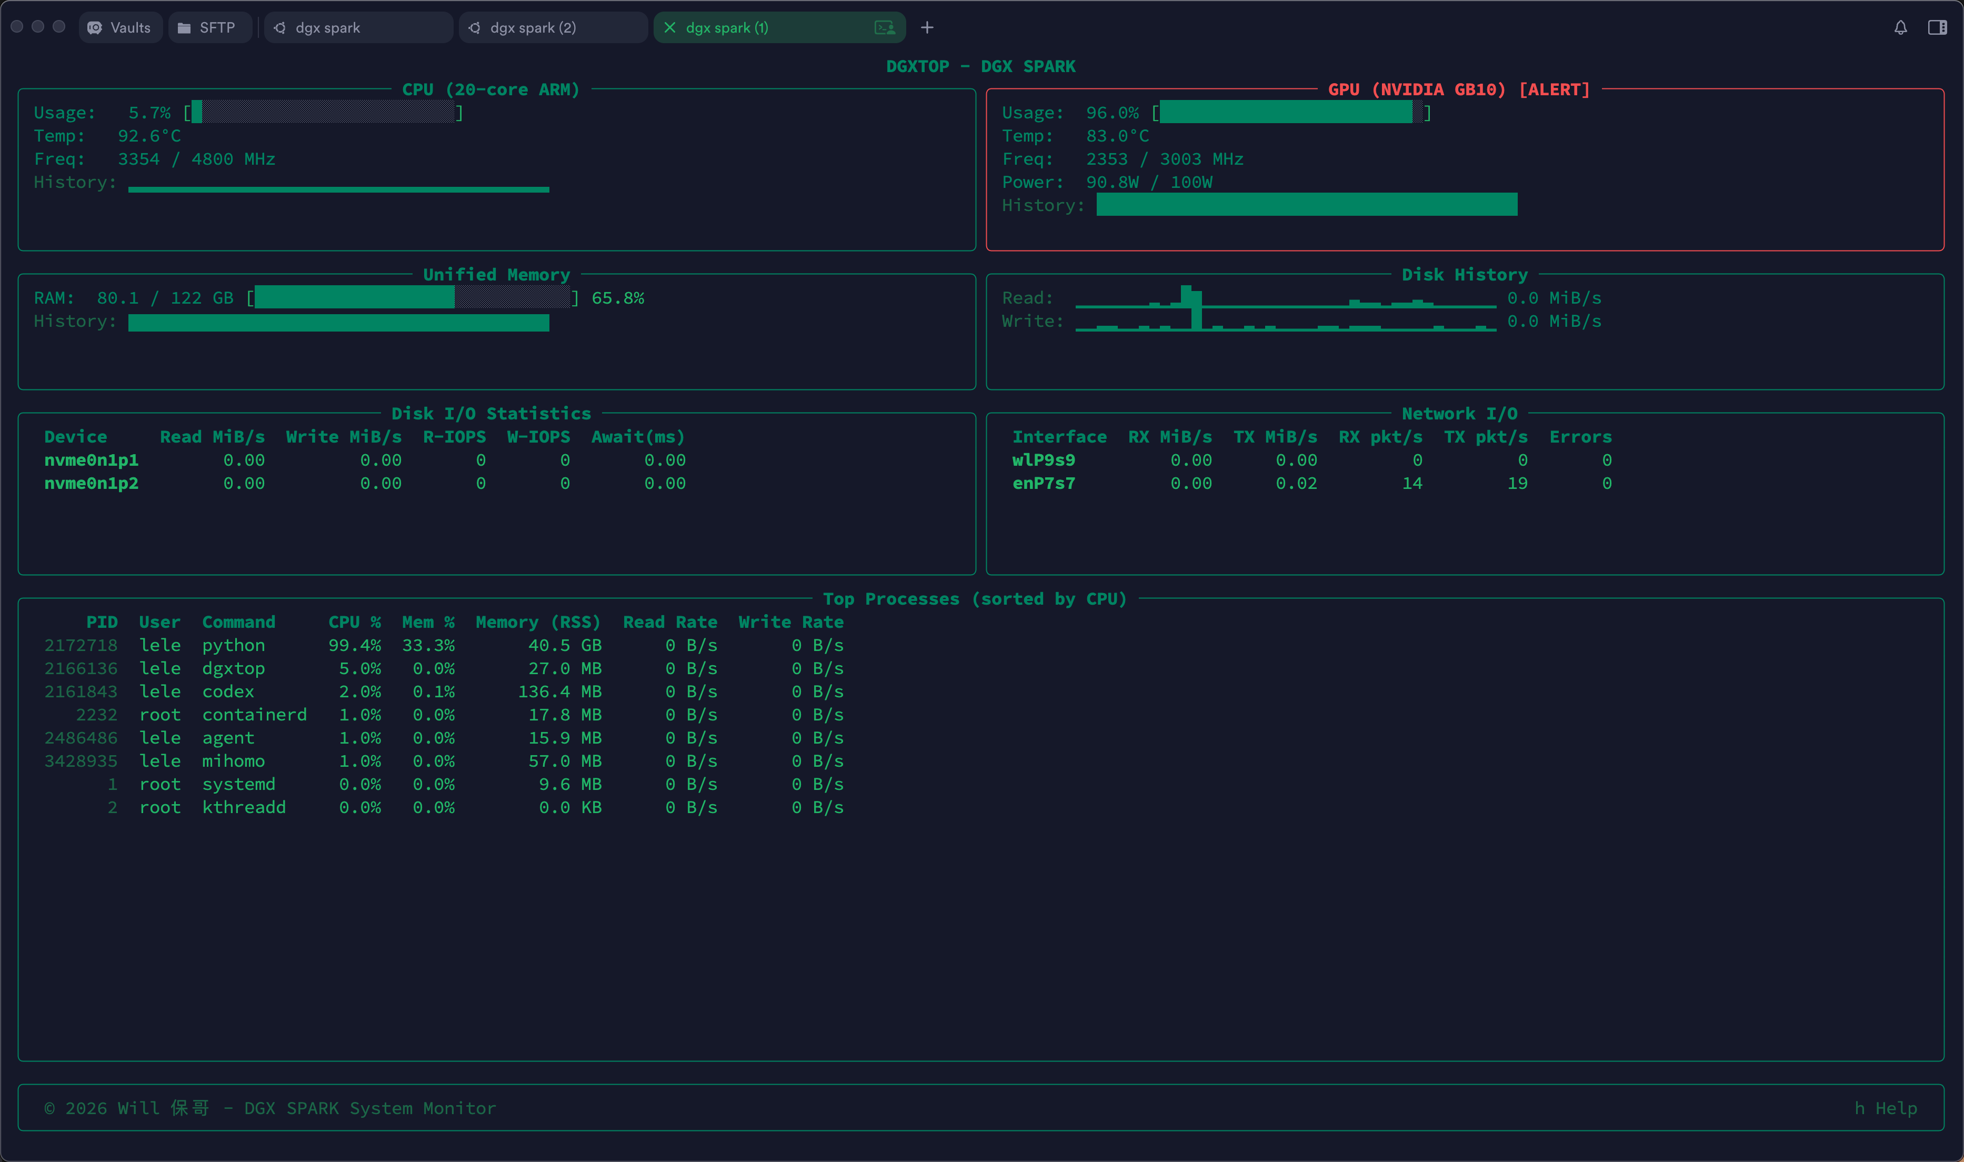Switch to the dgx spark (2) tab
The height and width of the screenshot is (1162, 1964).
554,27
